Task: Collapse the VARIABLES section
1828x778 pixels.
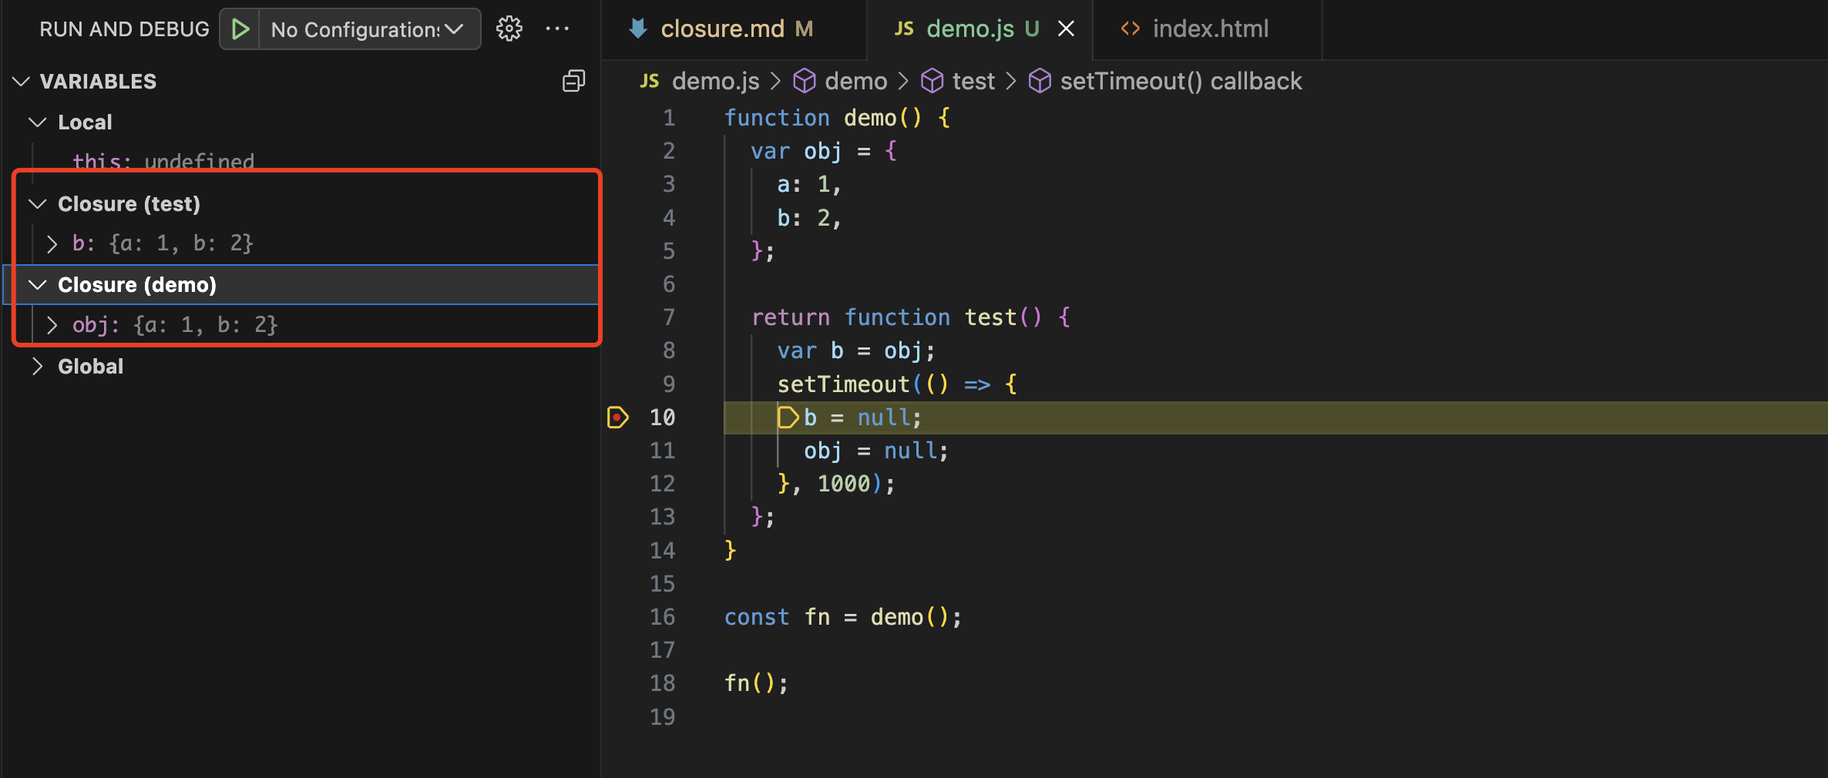Action: 22,81
